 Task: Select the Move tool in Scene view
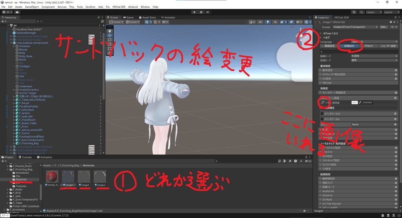tap(110, 35)
